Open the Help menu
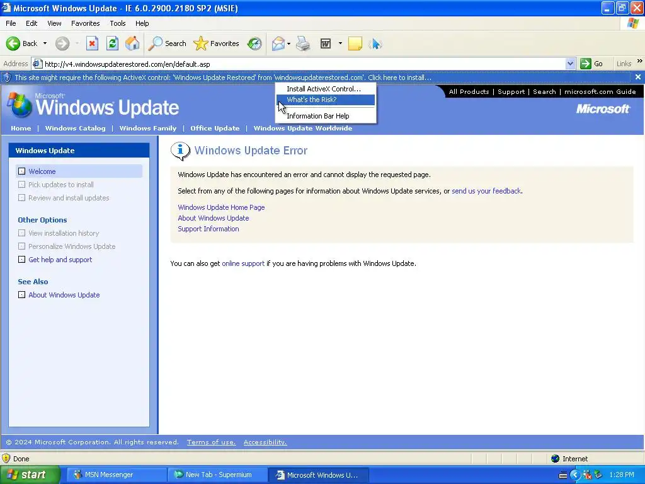This screenshot has width=645, height=484. point(142,23)
